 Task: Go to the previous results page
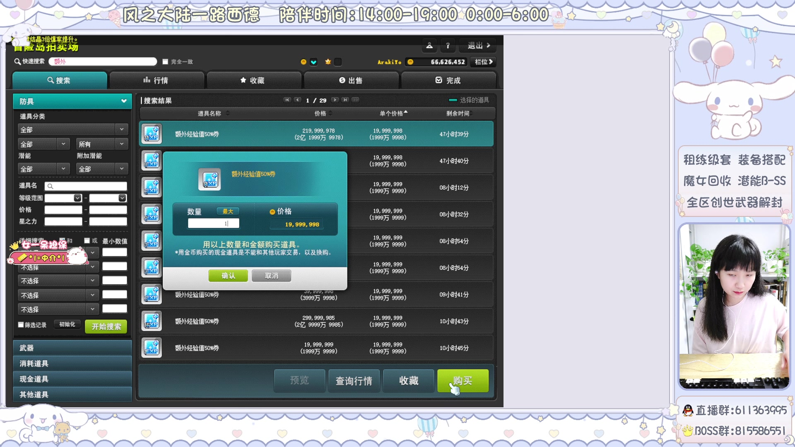point(297,100)
